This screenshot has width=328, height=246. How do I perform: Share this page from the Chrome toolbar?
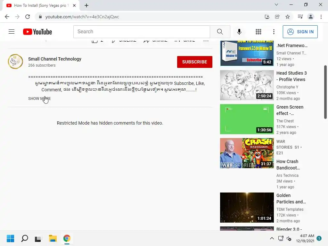coord(277,17)
